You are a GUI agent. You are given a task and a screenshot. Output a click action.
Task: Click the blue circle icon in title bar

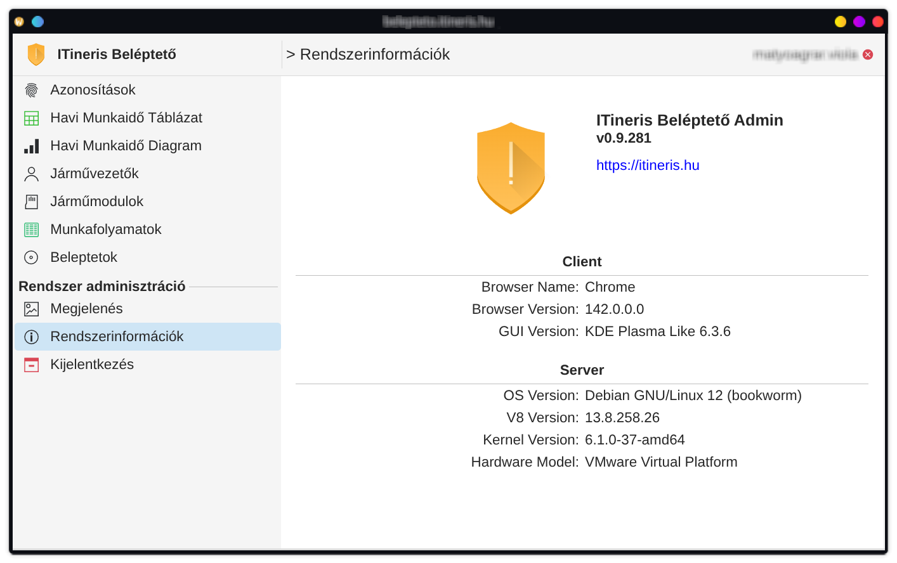pos(38,22)
